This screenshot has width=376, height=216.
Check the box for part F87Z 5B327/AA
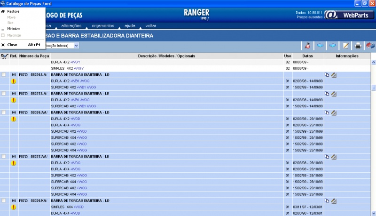(x=4, y=157)
